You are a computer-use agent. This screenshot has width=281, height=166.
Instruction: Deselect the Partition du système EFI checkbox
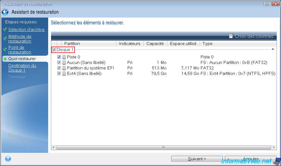pos(59,68)
